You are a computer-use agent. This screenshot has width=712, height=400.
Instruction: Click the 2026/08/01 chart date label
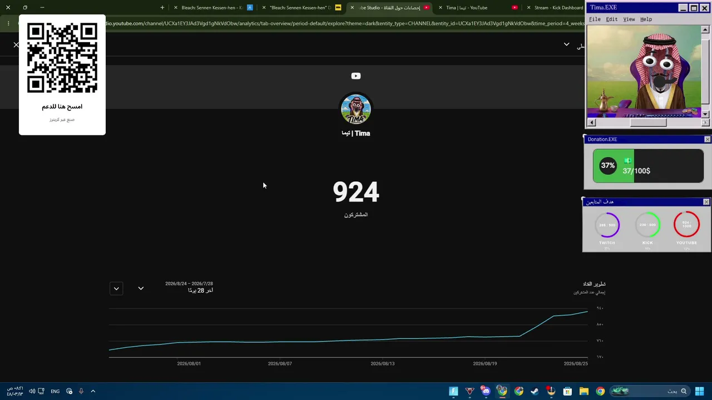189,363
